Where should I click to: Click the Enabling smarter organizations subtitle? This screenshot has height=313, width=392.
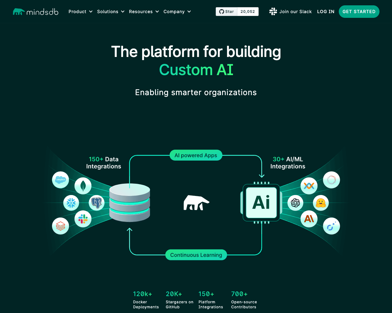(196, 92)
